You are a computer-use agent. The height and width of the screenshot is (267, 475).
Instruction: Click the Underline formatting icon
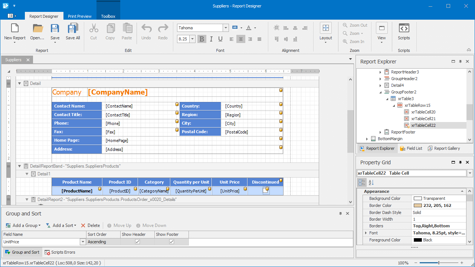click(x=220, y=39)
